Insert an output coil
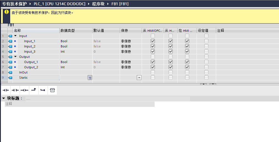This screenshot has width=279, height=142. 24,90
